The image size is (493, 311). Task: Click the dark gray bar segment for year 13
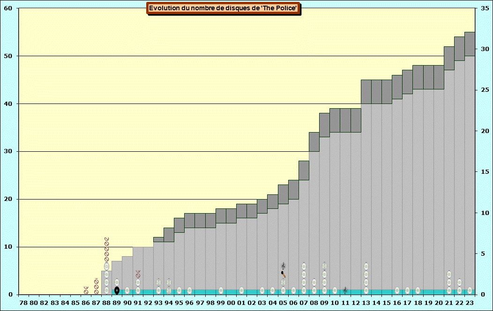tap(366, 92)
